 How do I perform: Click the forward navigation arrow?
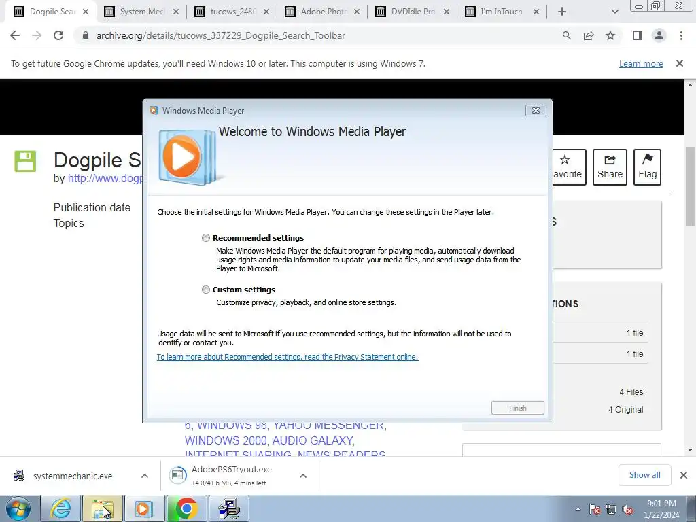37,35
